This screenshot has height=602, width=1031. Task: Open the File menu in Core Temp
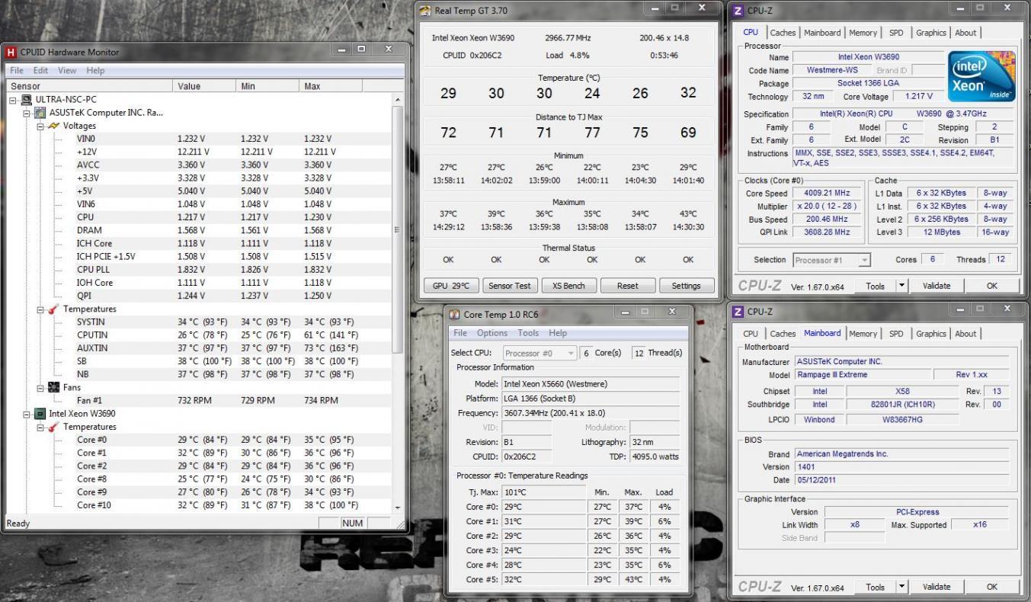pos(460,333)
